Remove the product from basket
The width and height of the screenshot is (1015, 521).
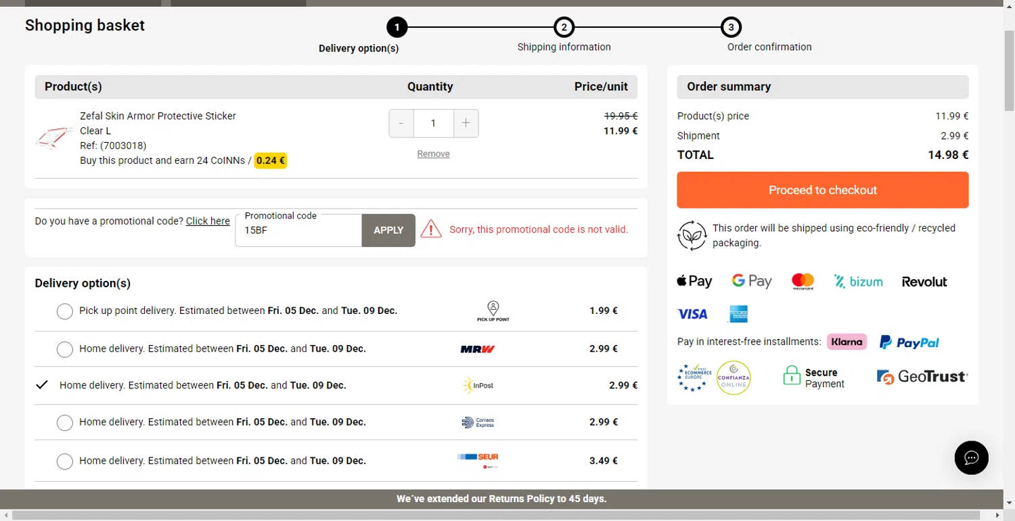click(x=433, y=154)
